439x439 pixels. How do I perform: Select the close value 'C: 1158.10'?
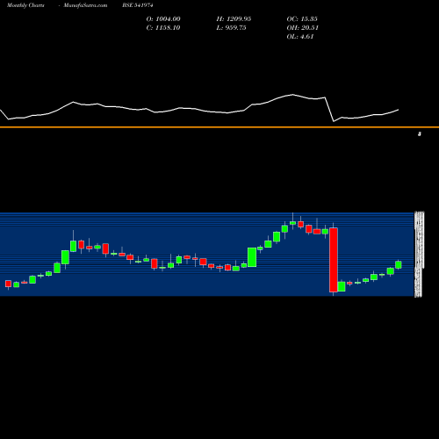point(163,28)
